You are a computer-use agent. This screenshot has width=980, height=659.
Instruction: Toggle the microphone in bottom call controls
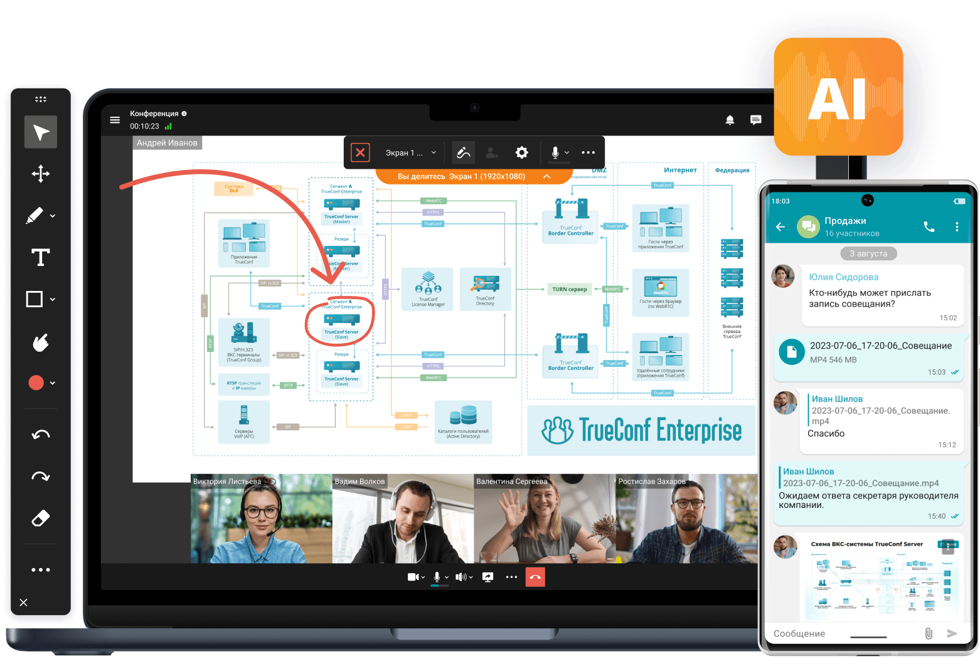click(x=437, y=577)
